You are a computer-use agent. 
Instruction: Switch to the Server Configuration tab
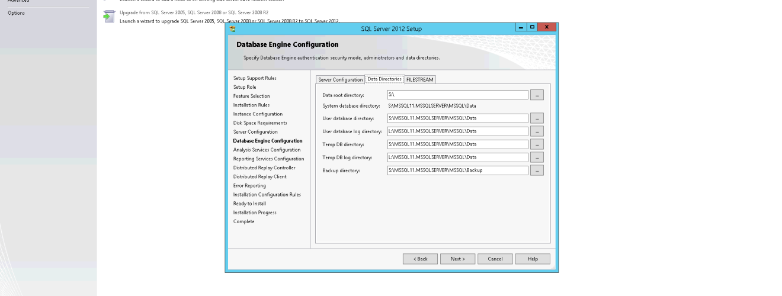(341, 79)
